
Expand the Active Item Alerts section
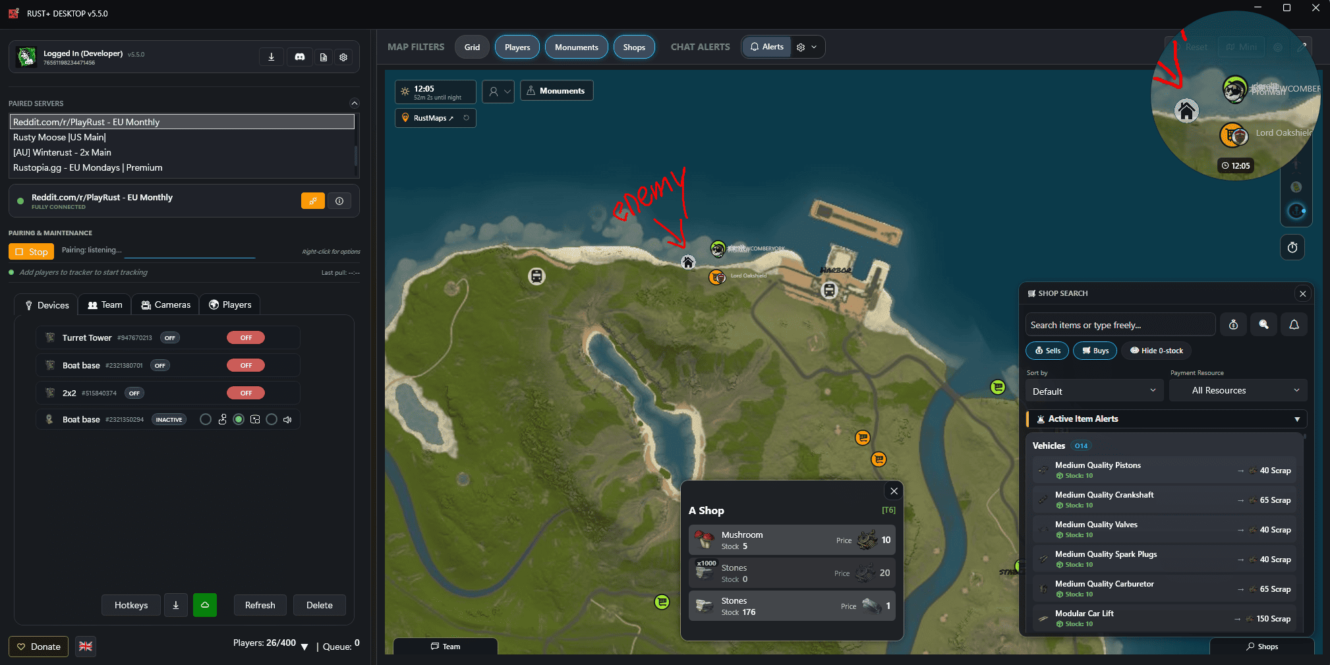(1167, 419)
